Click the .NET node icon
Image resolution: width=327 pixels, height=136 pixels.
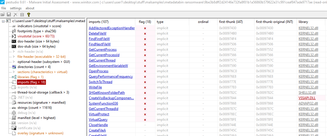pyautogui.click(x=14, y=97)
